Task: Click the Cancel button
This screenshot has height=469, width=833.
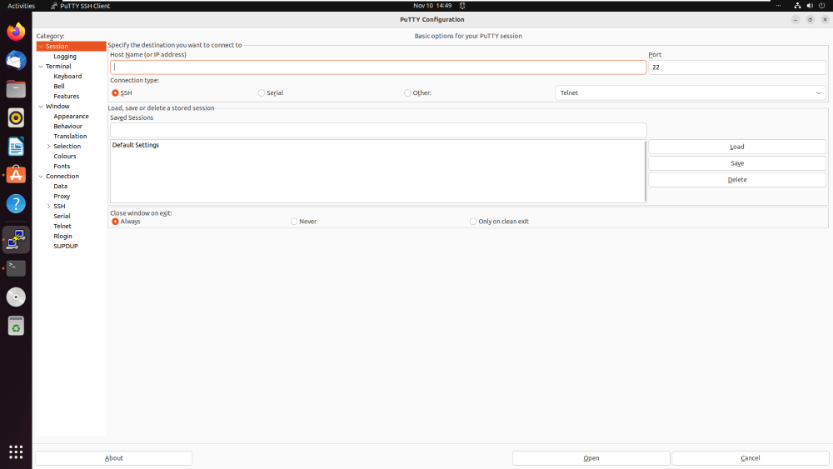Action: 751,458
